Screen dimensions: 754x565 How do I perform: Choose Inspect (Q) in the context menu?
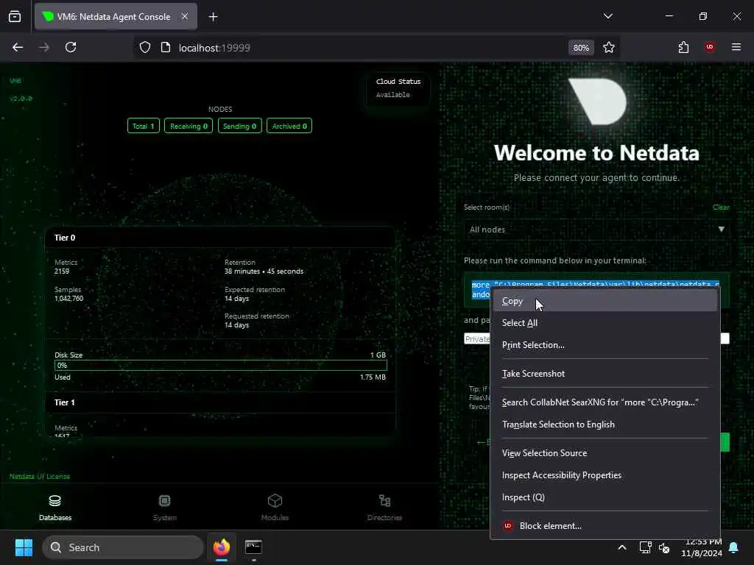[x=605, y=497]
